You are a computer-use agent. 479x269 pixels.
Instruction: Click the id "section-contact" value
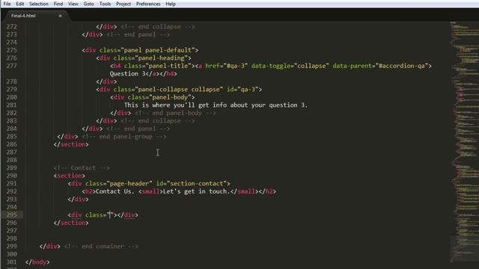click(x=196, y=184)
